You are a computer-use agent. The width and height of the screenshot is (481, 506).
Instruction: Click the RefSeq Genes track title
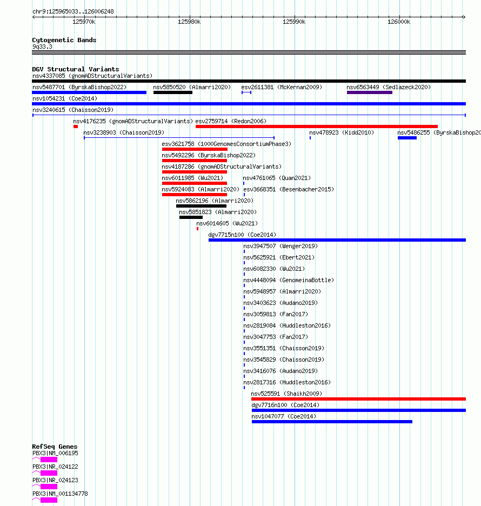click(55, 447)
